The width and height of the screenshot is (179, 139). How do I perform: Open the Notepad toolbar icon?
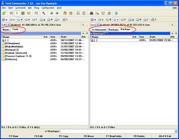116,13
